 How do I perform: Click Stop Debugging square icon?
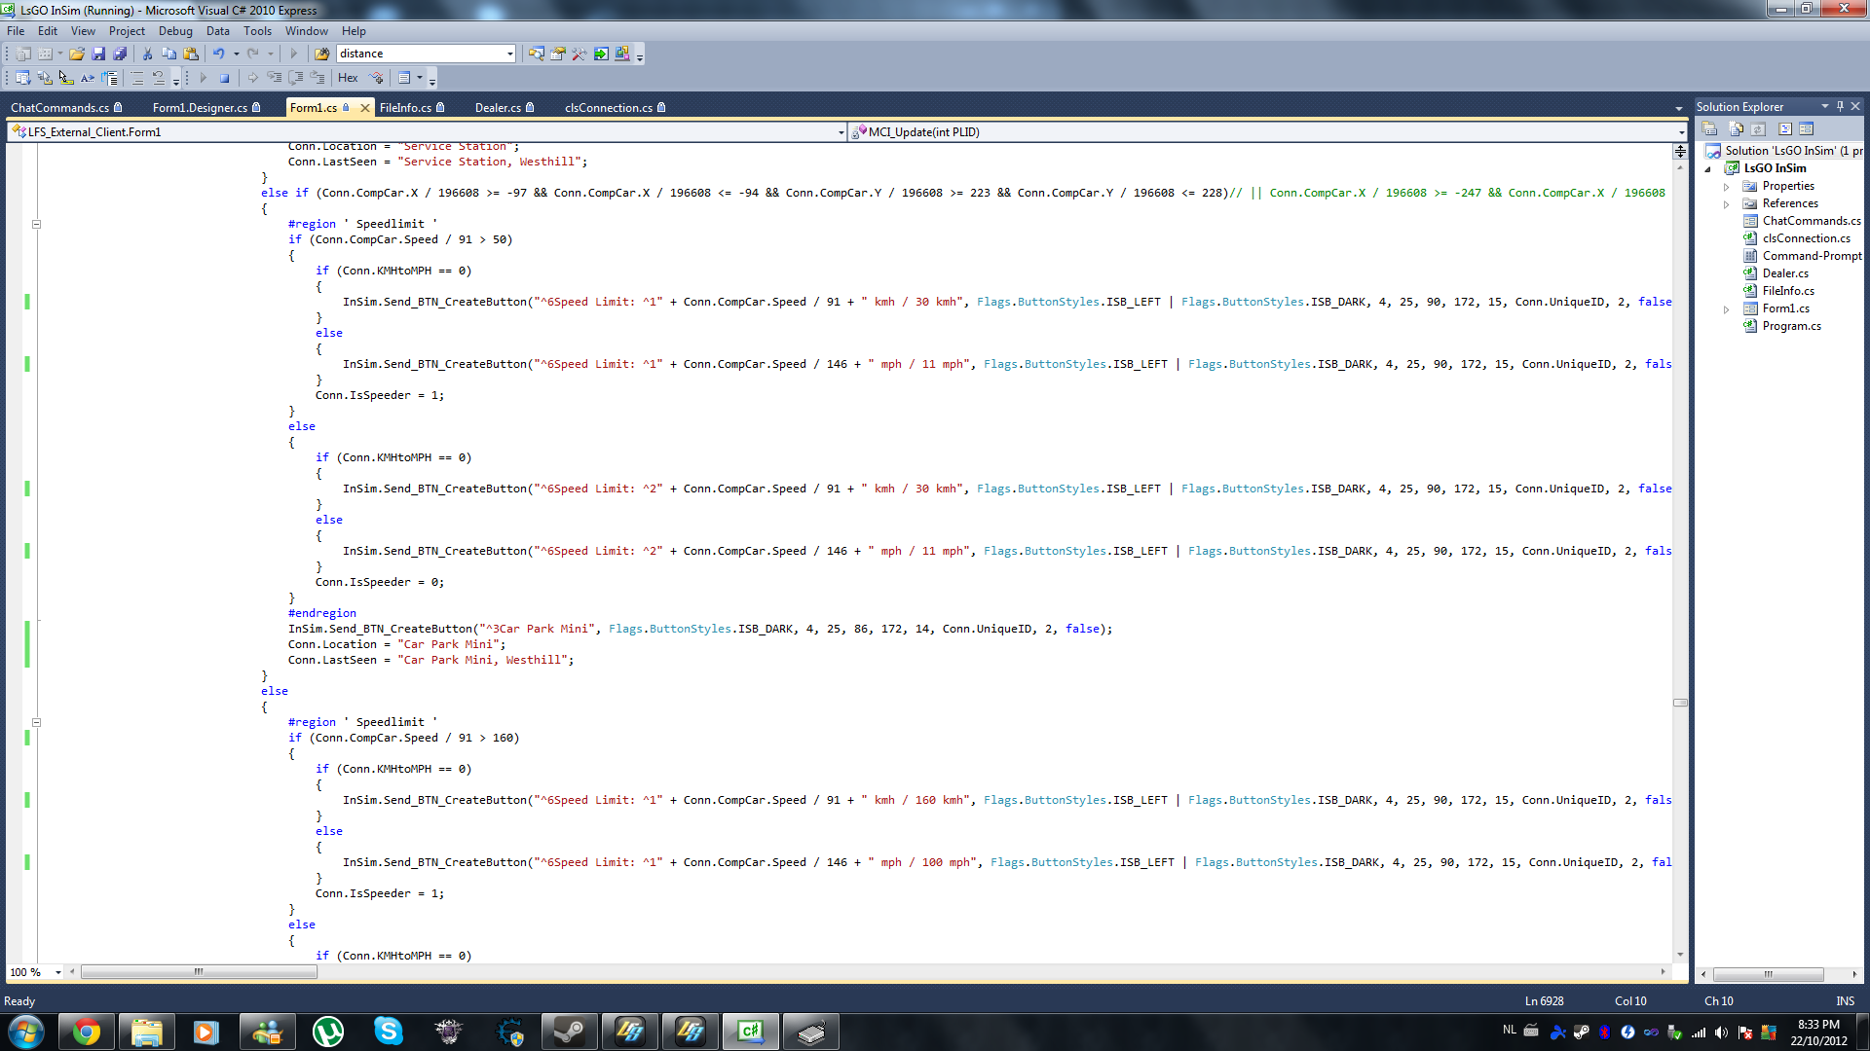tap(224, 78)
